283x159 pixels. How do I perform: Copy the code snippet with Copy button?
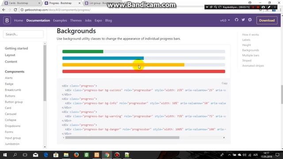[225, 83]
